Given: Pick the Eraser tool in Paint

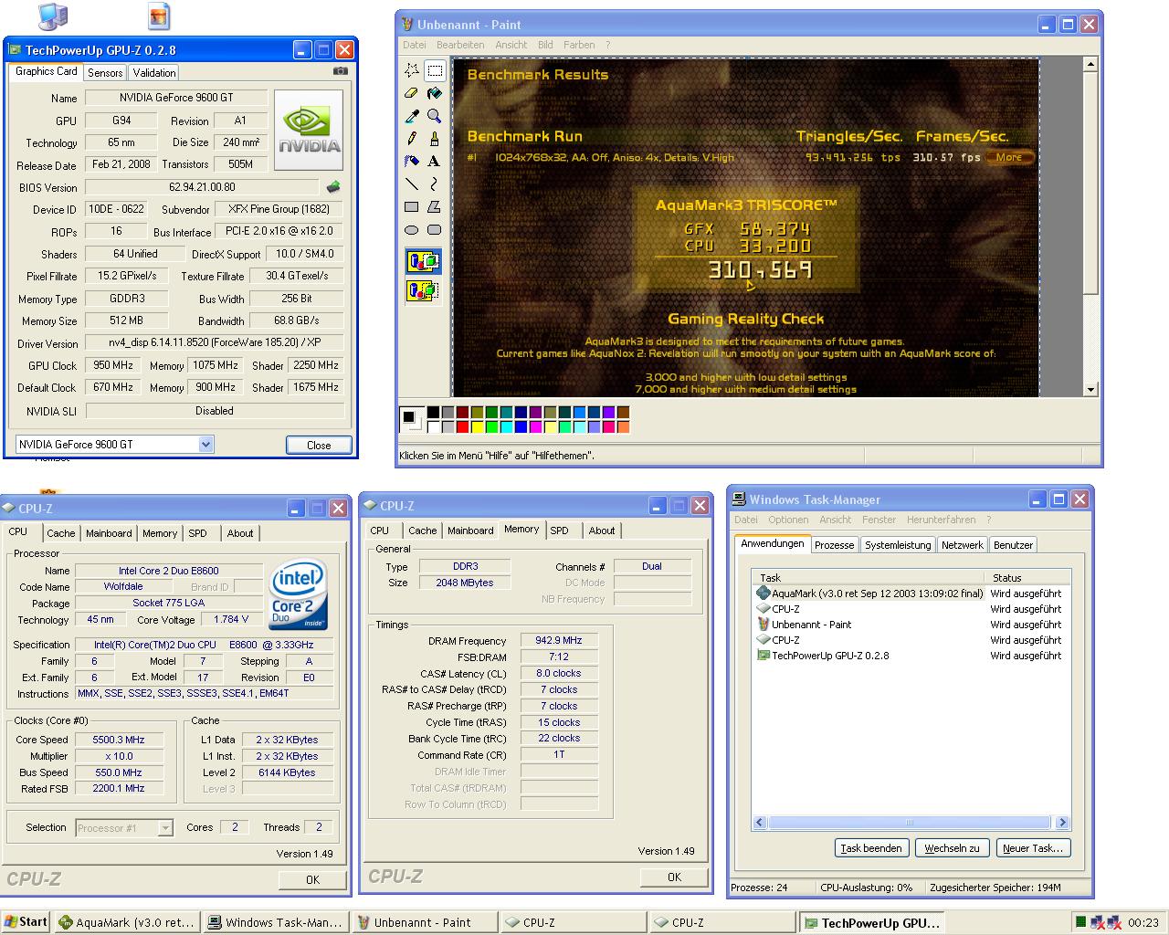Looking at the screenshot, I should (412, 93).
